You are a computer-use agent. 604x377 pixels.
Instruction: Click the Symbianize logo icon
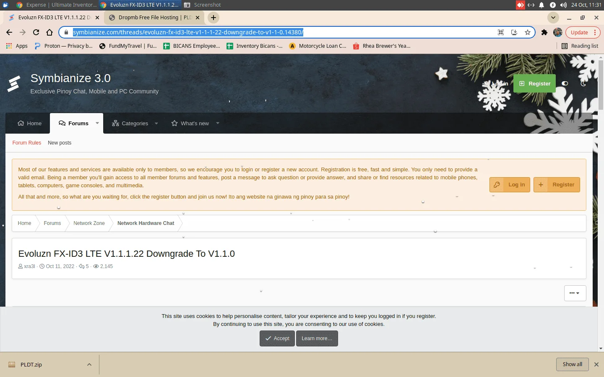point(14,83)
